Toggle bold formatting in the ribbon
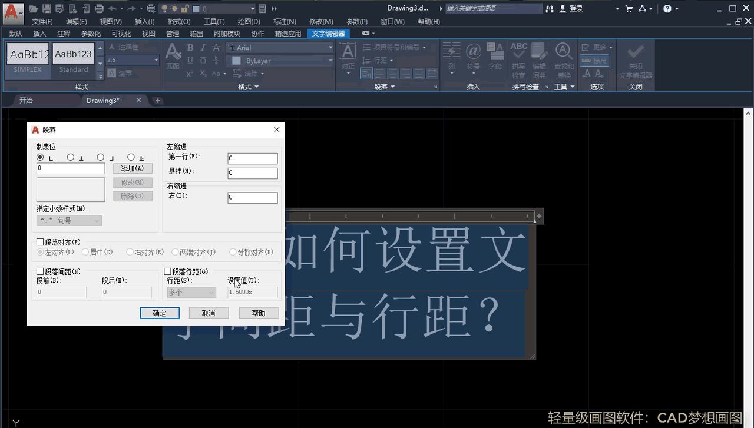The height and width of the screenshot is (428, 754). pos(190,47)
